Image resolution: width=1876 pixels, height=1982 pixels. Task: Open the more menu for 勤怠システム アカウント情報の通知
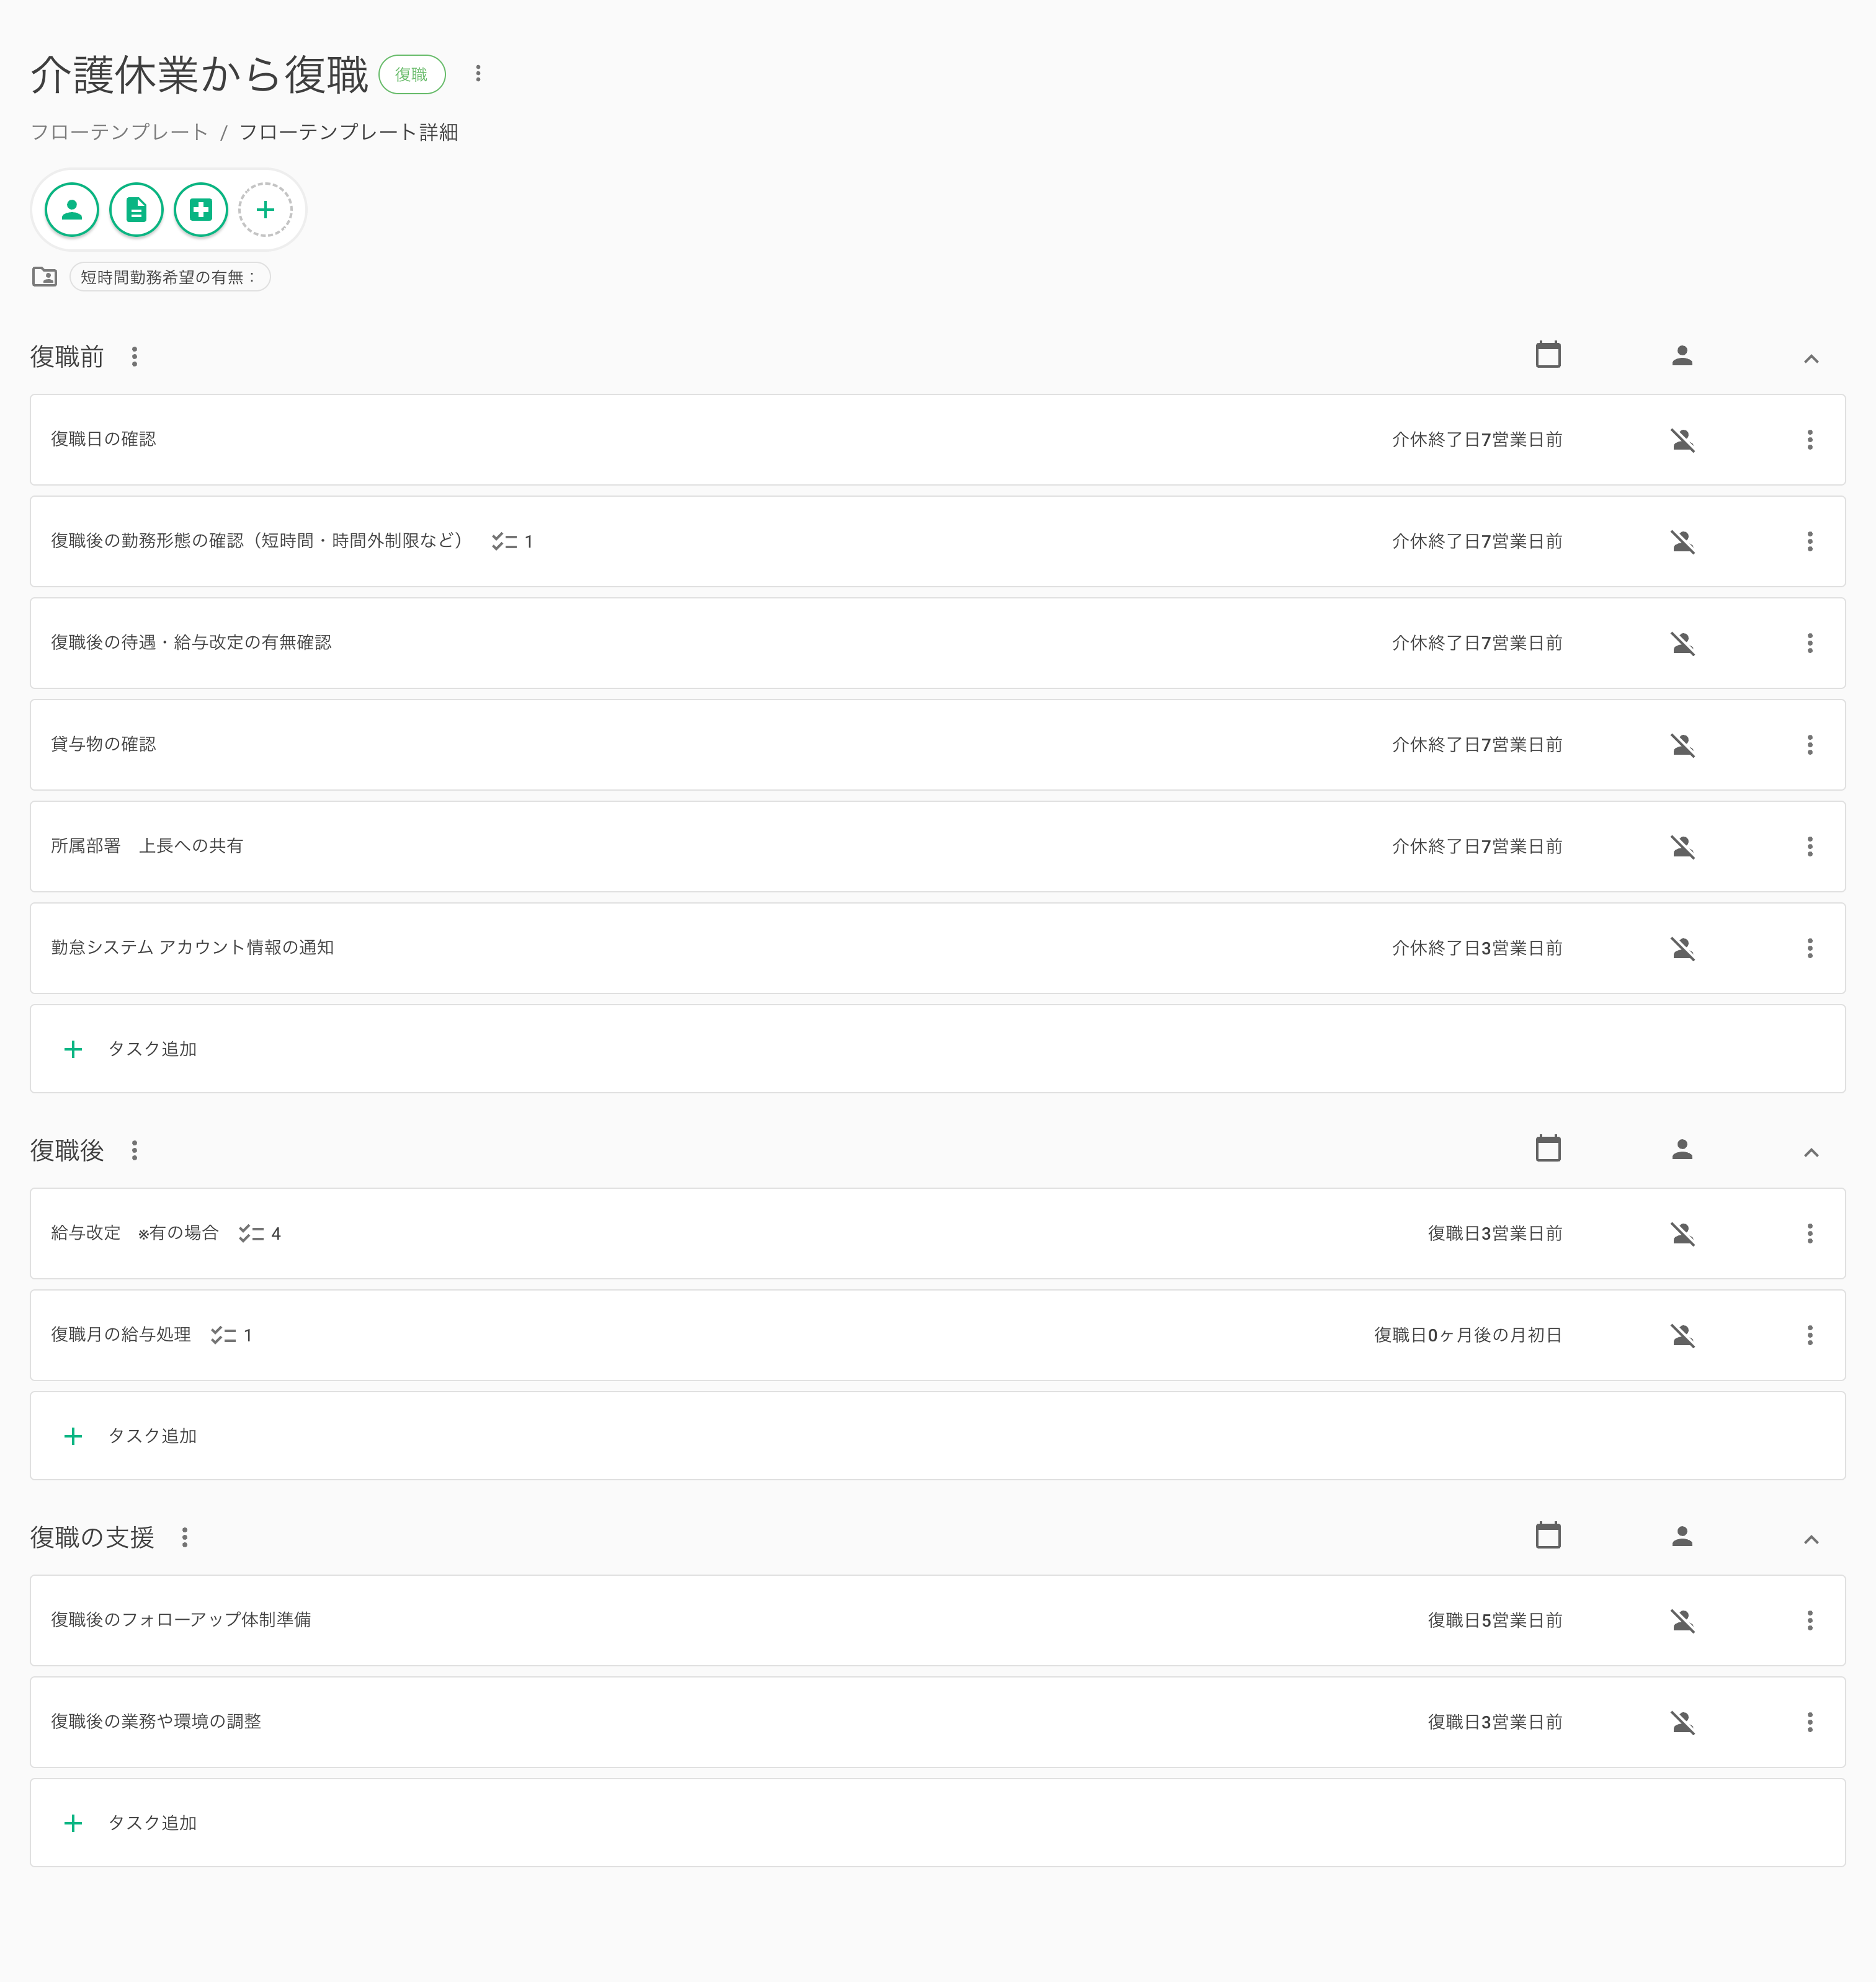(1810, 949)
